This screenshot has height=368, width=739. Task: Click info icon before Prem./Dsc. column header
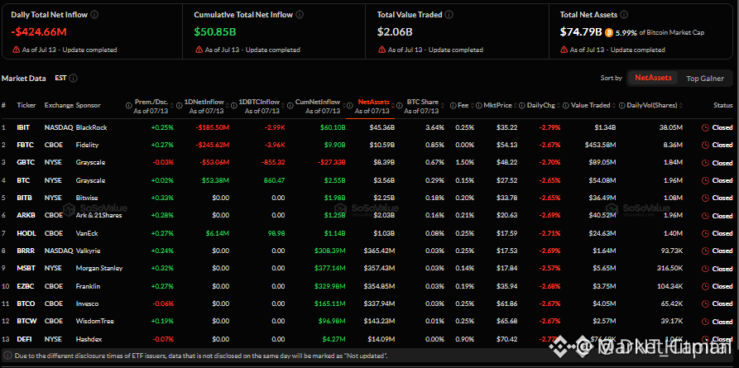coord(128,106)
